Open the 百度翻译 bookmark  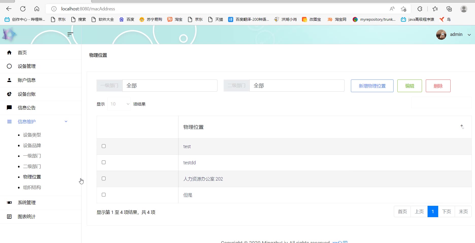click(248, 19)
